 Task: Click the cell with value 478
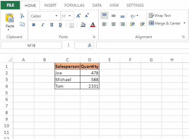pyautogui.click(x=90, y=73)
